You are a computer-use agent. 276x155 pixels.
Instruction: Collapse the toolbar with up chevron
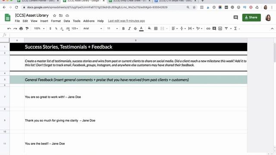click(272, 28)
